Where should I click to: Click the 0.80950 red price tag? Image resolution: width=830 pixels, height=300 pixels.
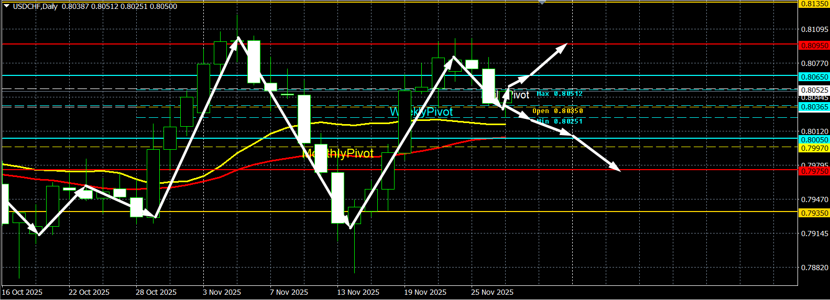click(814, 46)
